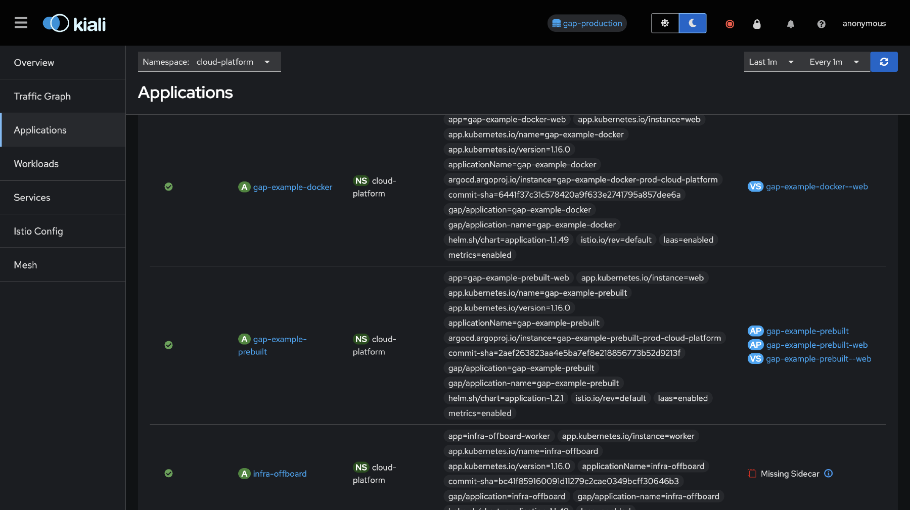Screen dimensions: 910x510
Task: Click label app.kubernetes.io/instance=worker
Action: (628, 436)
